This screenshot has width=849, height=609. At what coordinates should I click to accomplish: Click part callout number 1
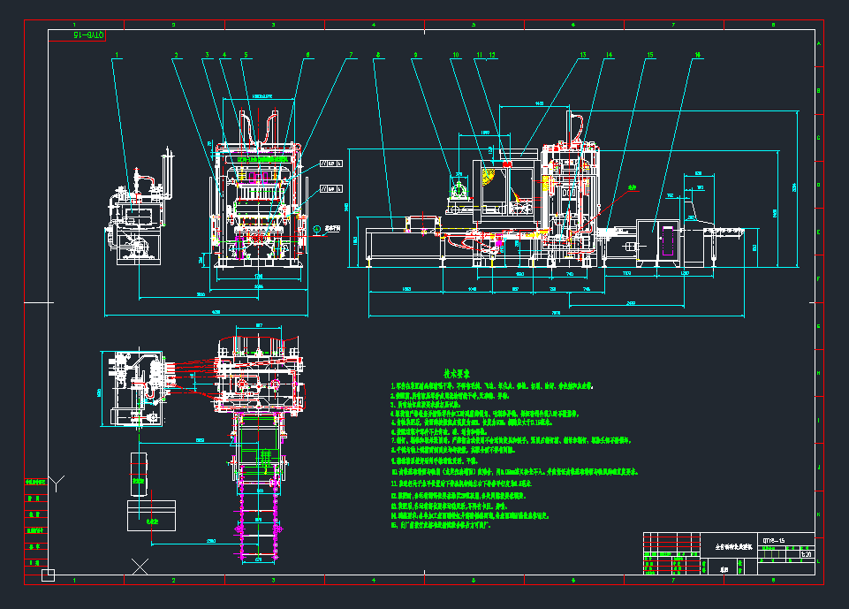coord(116,56)
